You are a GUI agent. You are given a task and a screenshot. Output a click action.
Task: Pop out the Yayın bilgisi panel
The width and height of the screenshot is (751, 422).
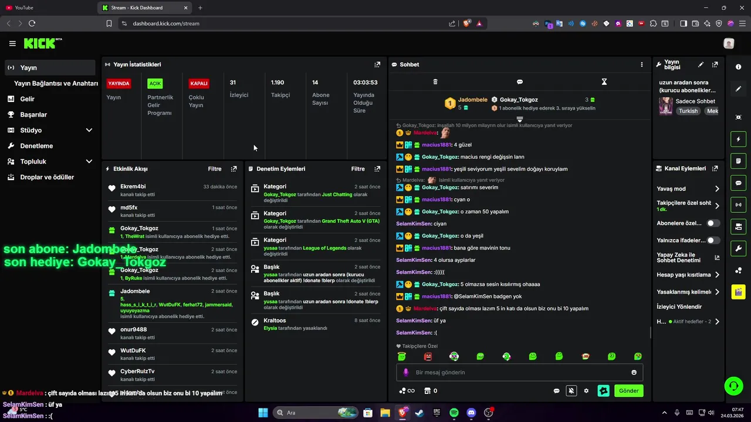point(715,64)
